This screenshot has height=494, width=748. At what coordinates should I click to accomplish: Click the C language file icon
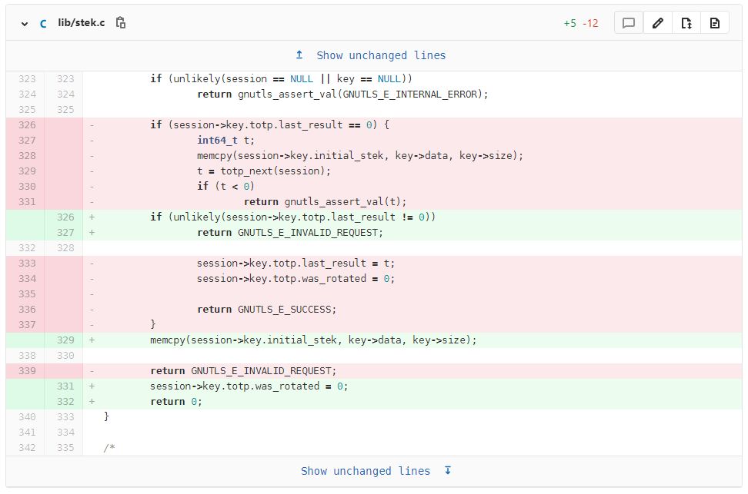[44, 23]
